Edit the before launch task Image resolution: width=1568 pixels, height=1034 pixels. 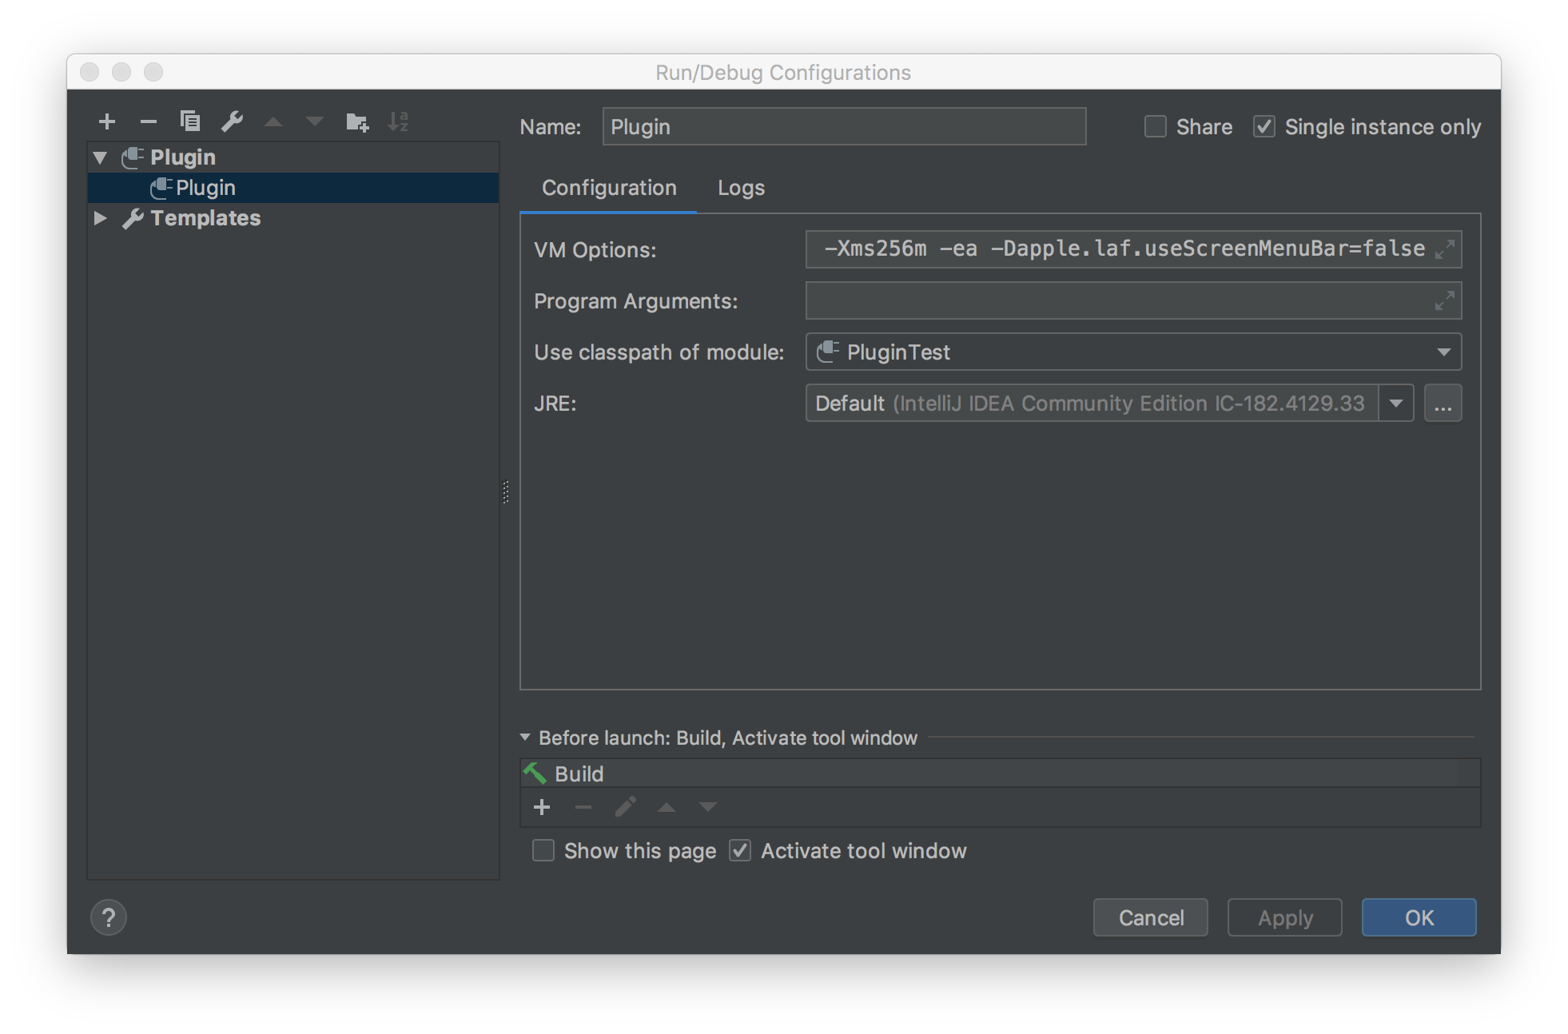(625, 807)
